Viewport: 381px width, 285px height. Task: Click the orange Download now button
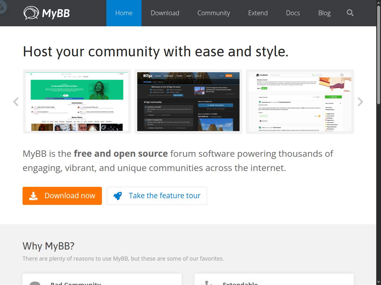point(62,196)
